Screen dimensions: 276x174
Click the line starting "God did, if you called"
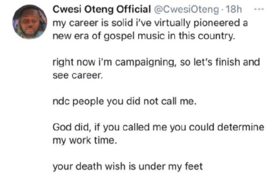pos(158,128)
